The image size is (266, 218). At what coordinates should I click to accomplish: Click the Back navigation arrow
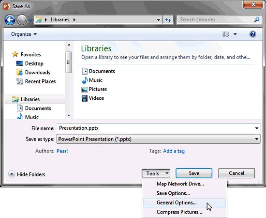pyautogui.click(x=10, y=20)
